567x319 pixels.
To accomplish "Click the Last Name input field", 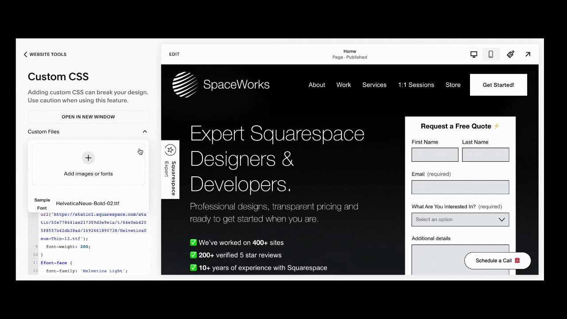I will pos(485,155).
